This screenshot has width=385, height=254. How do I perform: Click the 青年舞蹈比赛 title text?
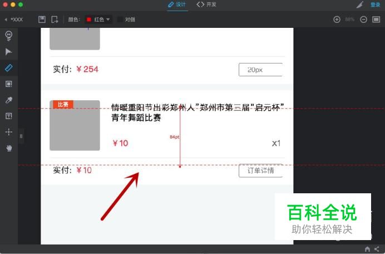point(136,118)
